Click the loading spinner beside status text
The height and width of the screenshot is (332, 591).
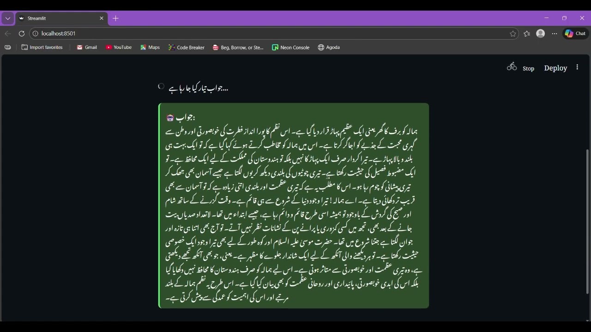coord(161,86)
